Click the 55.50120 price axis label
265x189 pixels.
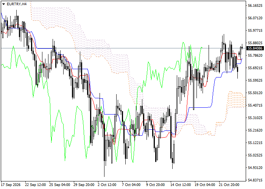[255, 93]
